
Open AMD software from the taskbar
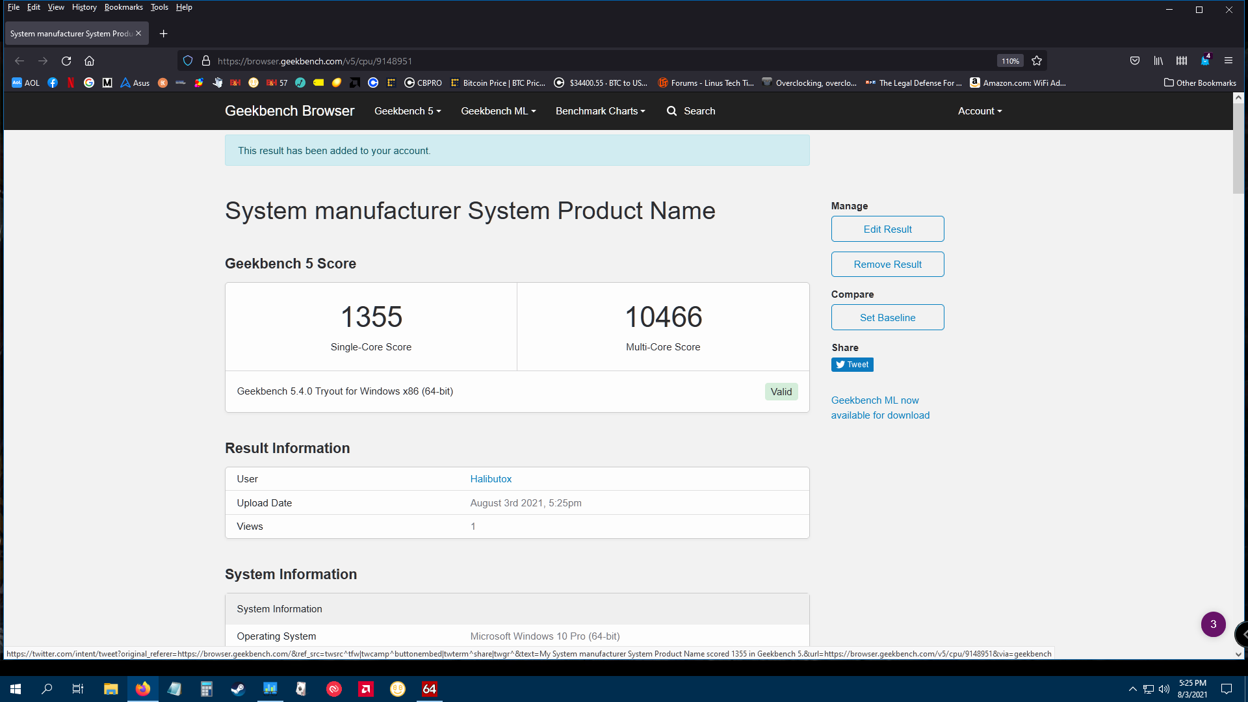coord(366,689)
